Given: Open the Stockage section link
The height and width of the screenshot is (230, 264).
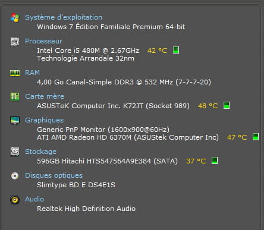Looking at the screenshot, I should tap(40, 152).
